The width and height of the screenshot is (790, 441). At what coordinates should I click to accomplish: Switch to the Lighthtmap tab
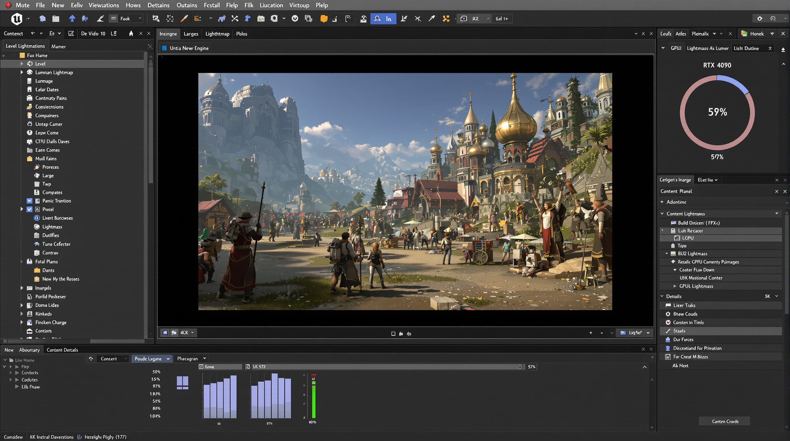[217, 34]
